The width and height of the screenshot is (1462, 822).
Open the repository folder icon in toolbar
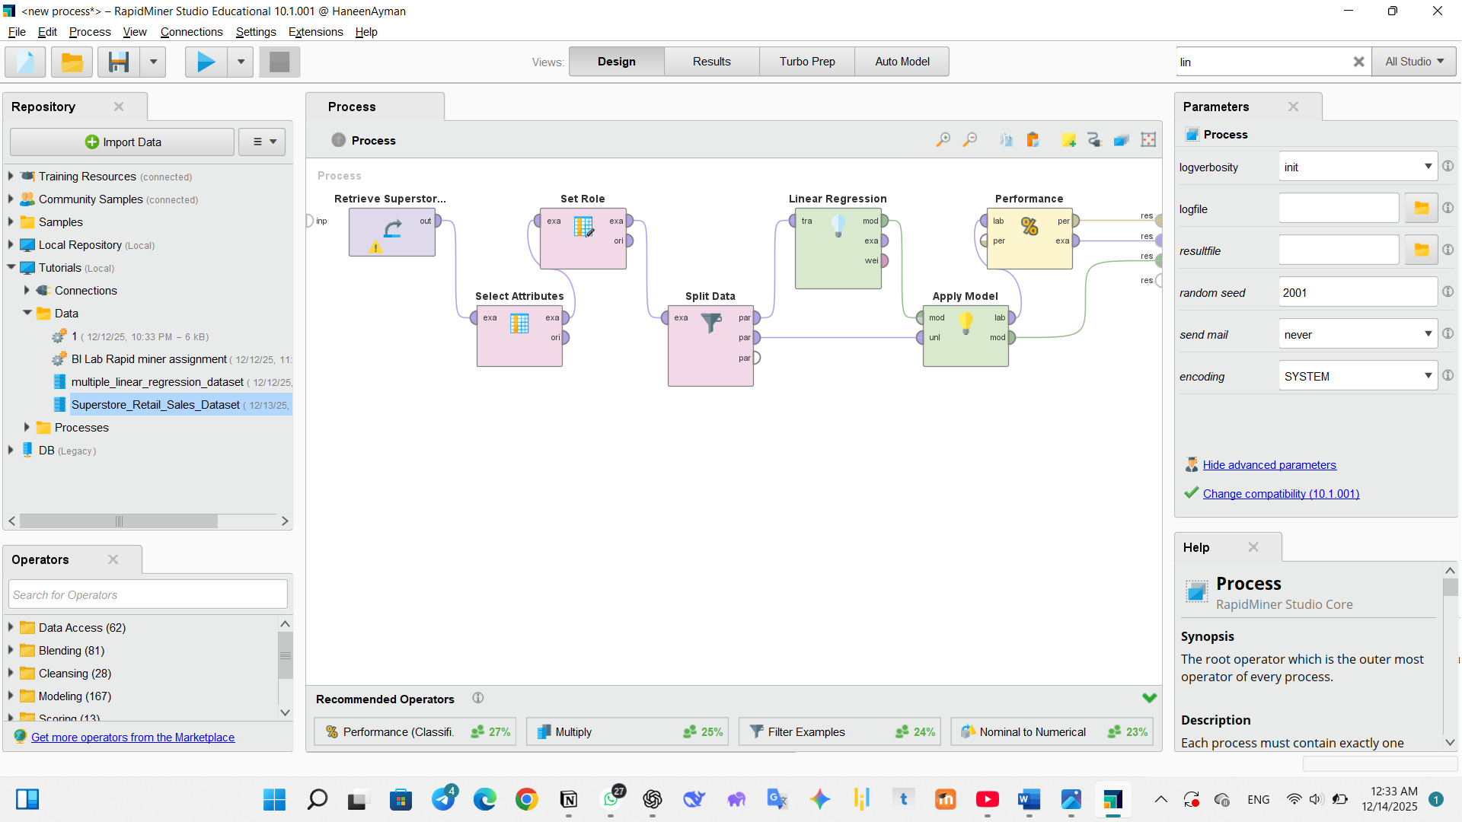click(x=72, y=62)
